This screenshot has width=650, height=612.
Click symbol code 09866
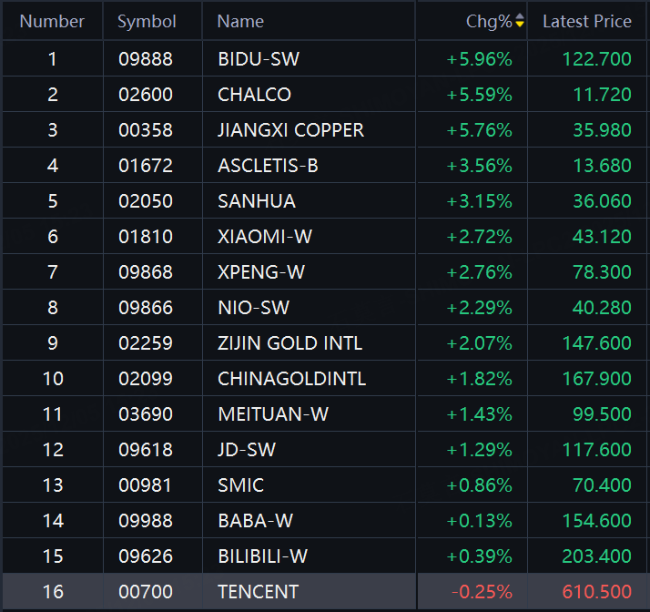coord(146,308)
